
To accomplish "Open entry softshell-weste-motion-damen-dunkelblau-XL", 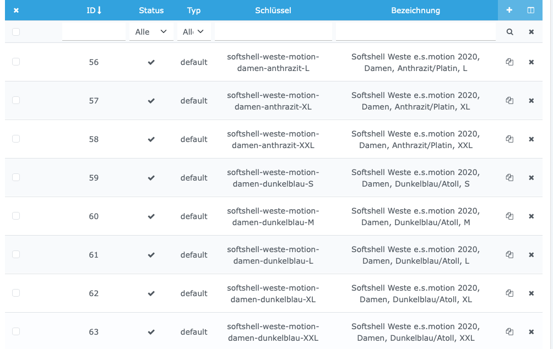I will [x=273, y=293].
